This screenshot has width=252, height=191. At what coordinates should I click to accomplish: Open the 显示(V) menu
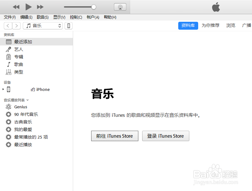(x=59, y=17)
